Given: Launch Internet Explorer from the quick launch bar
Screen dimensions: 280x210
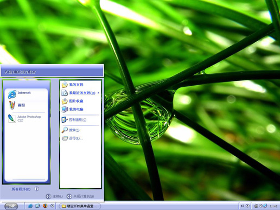Looking at the screenshot, I should [30, 206].
